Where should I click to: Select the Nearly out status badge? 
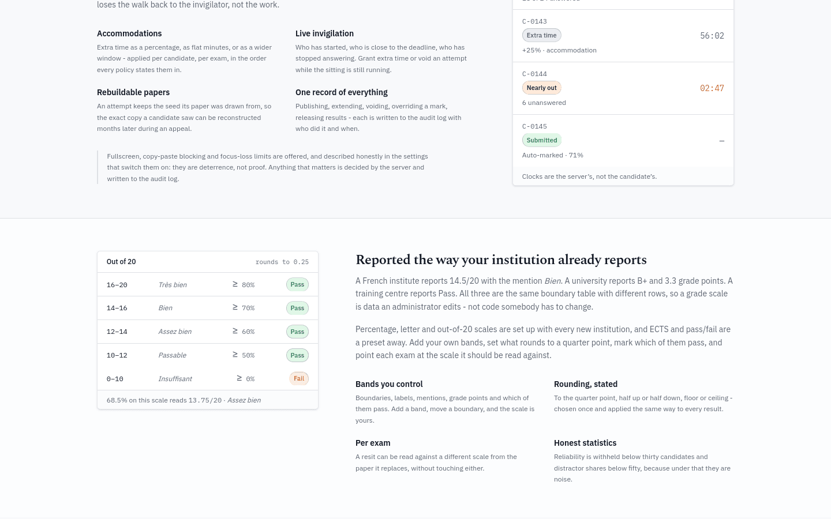pos(541,88)
